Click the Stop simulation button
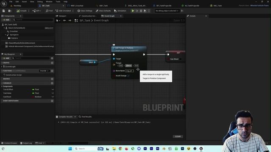The image size is (271, 152). tap(141, 11)
